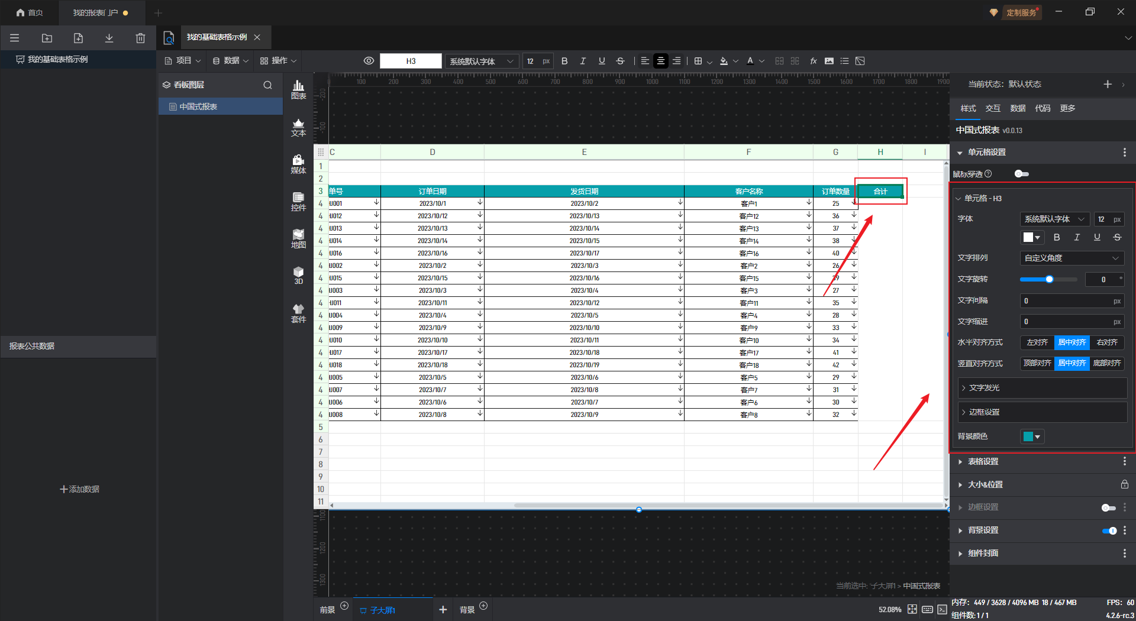Select 右对齐 horizontal alignment button
The image size is (1136, 621).
1106,342
